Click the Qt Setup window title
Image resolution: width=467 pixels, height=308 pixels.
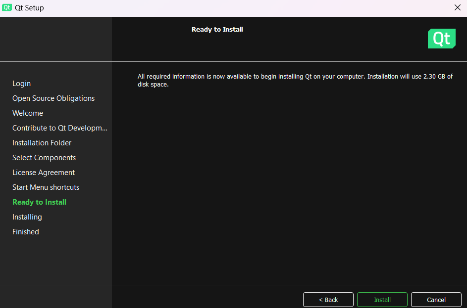coord(30,8)
